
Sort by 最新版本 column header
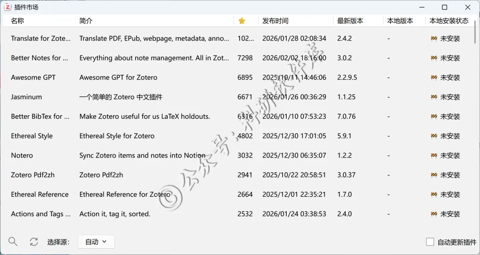(350, 21)
